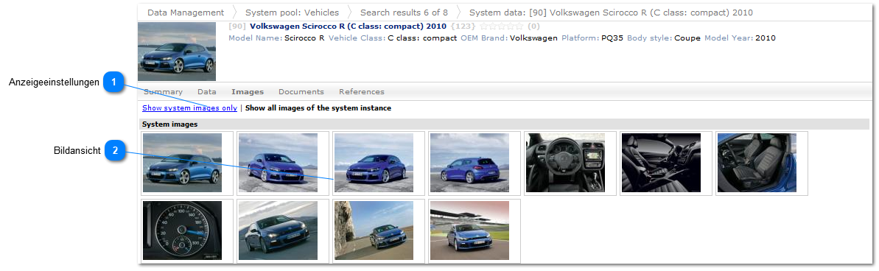Click the Model Name value Scirocco R
Image resolution: width=879 pixels, height=271 pixels.
(x=304, y=38)
